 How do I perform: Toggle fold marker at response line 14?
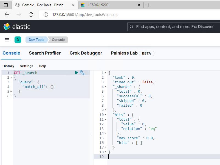pyautogui.click(x=105, y=133)
